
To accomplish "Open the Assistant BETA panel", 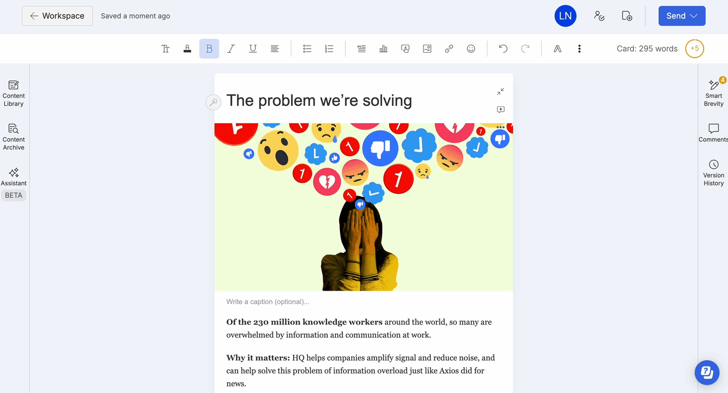I will point(13,183).
